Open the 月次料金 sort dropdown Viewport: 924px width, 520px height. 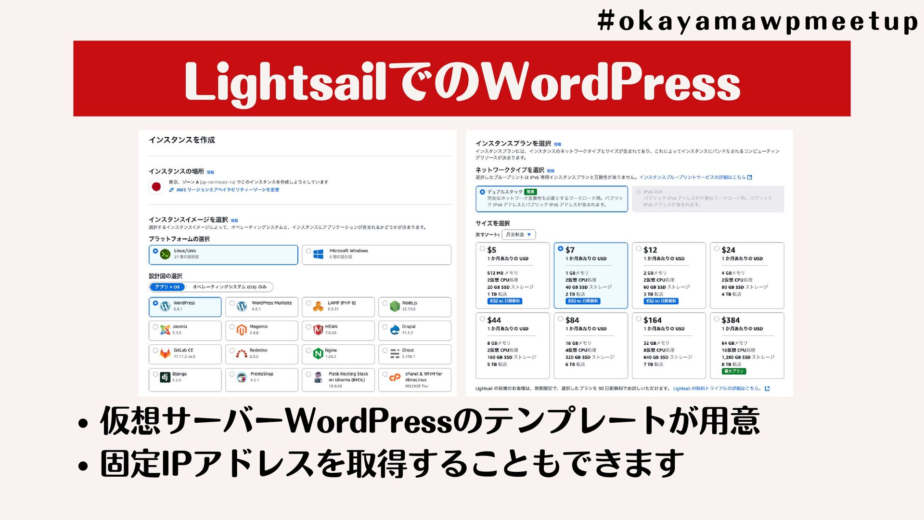518,234
